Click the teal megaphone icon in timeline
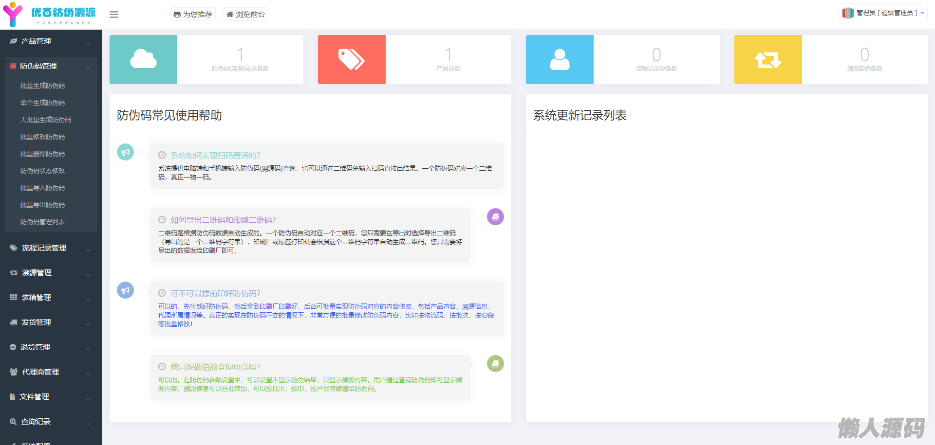 tap(125, 152)
